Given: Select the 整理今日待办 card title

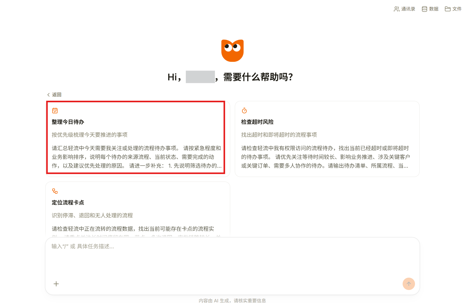Looking at the screenshot, I should point(68,122).
